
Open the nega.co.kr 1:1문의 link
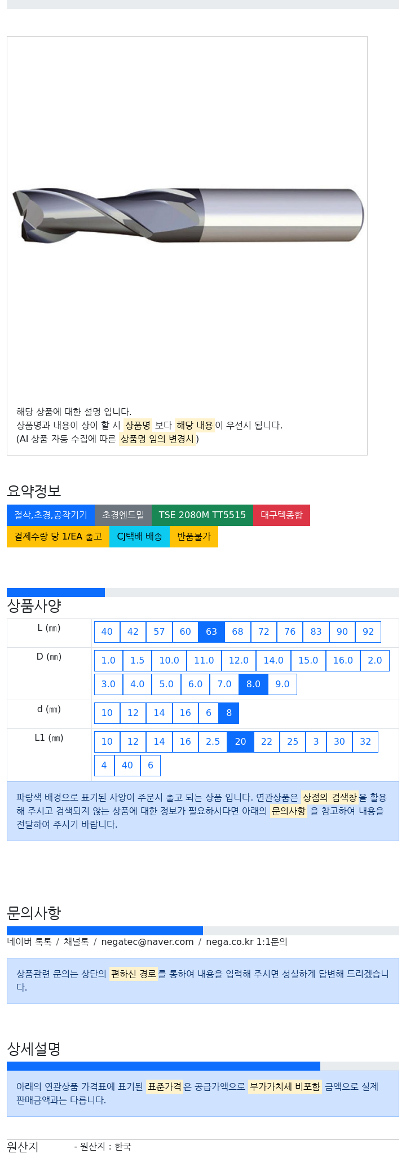(246, 942)
